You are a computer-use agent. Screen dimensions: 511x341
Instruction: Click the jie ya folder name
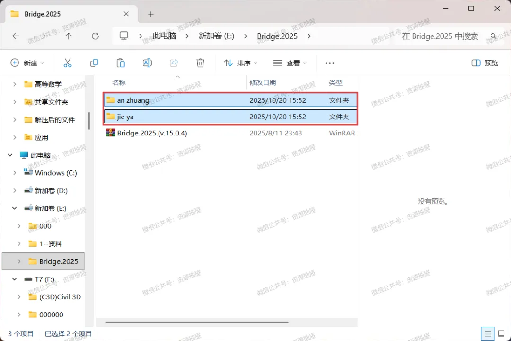(x=125, y=117)
